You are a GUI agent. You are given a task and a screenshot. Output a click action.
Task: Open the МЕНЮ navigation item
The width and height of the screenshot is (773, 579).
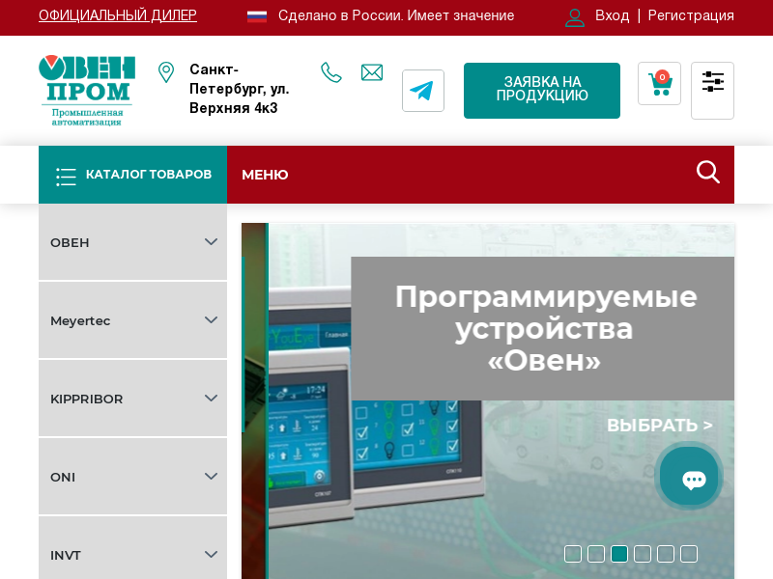[x=265, y=175]
